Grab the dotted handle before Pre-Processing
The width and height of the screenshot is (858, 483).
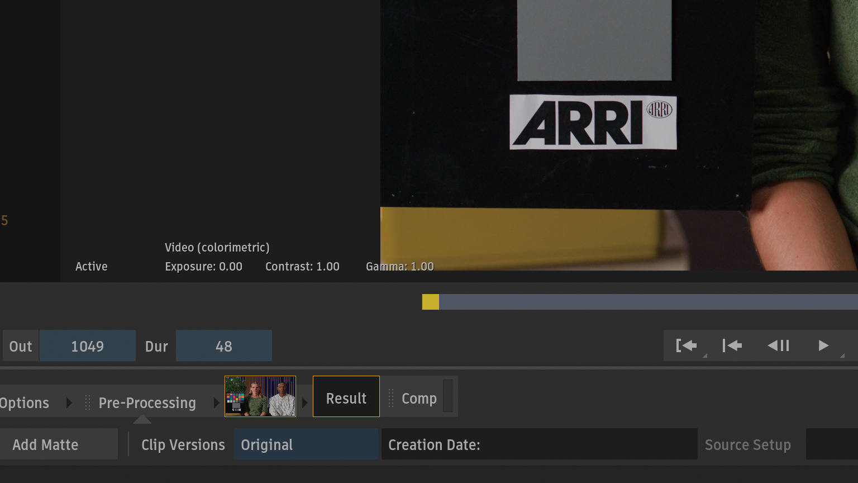click(88, 402)
